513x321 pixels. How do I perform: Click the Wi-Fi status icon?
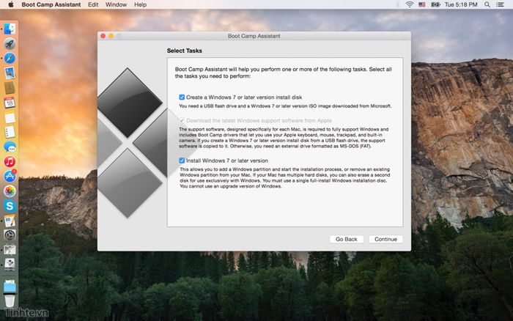pyautogui.click(x=409, y=4)
